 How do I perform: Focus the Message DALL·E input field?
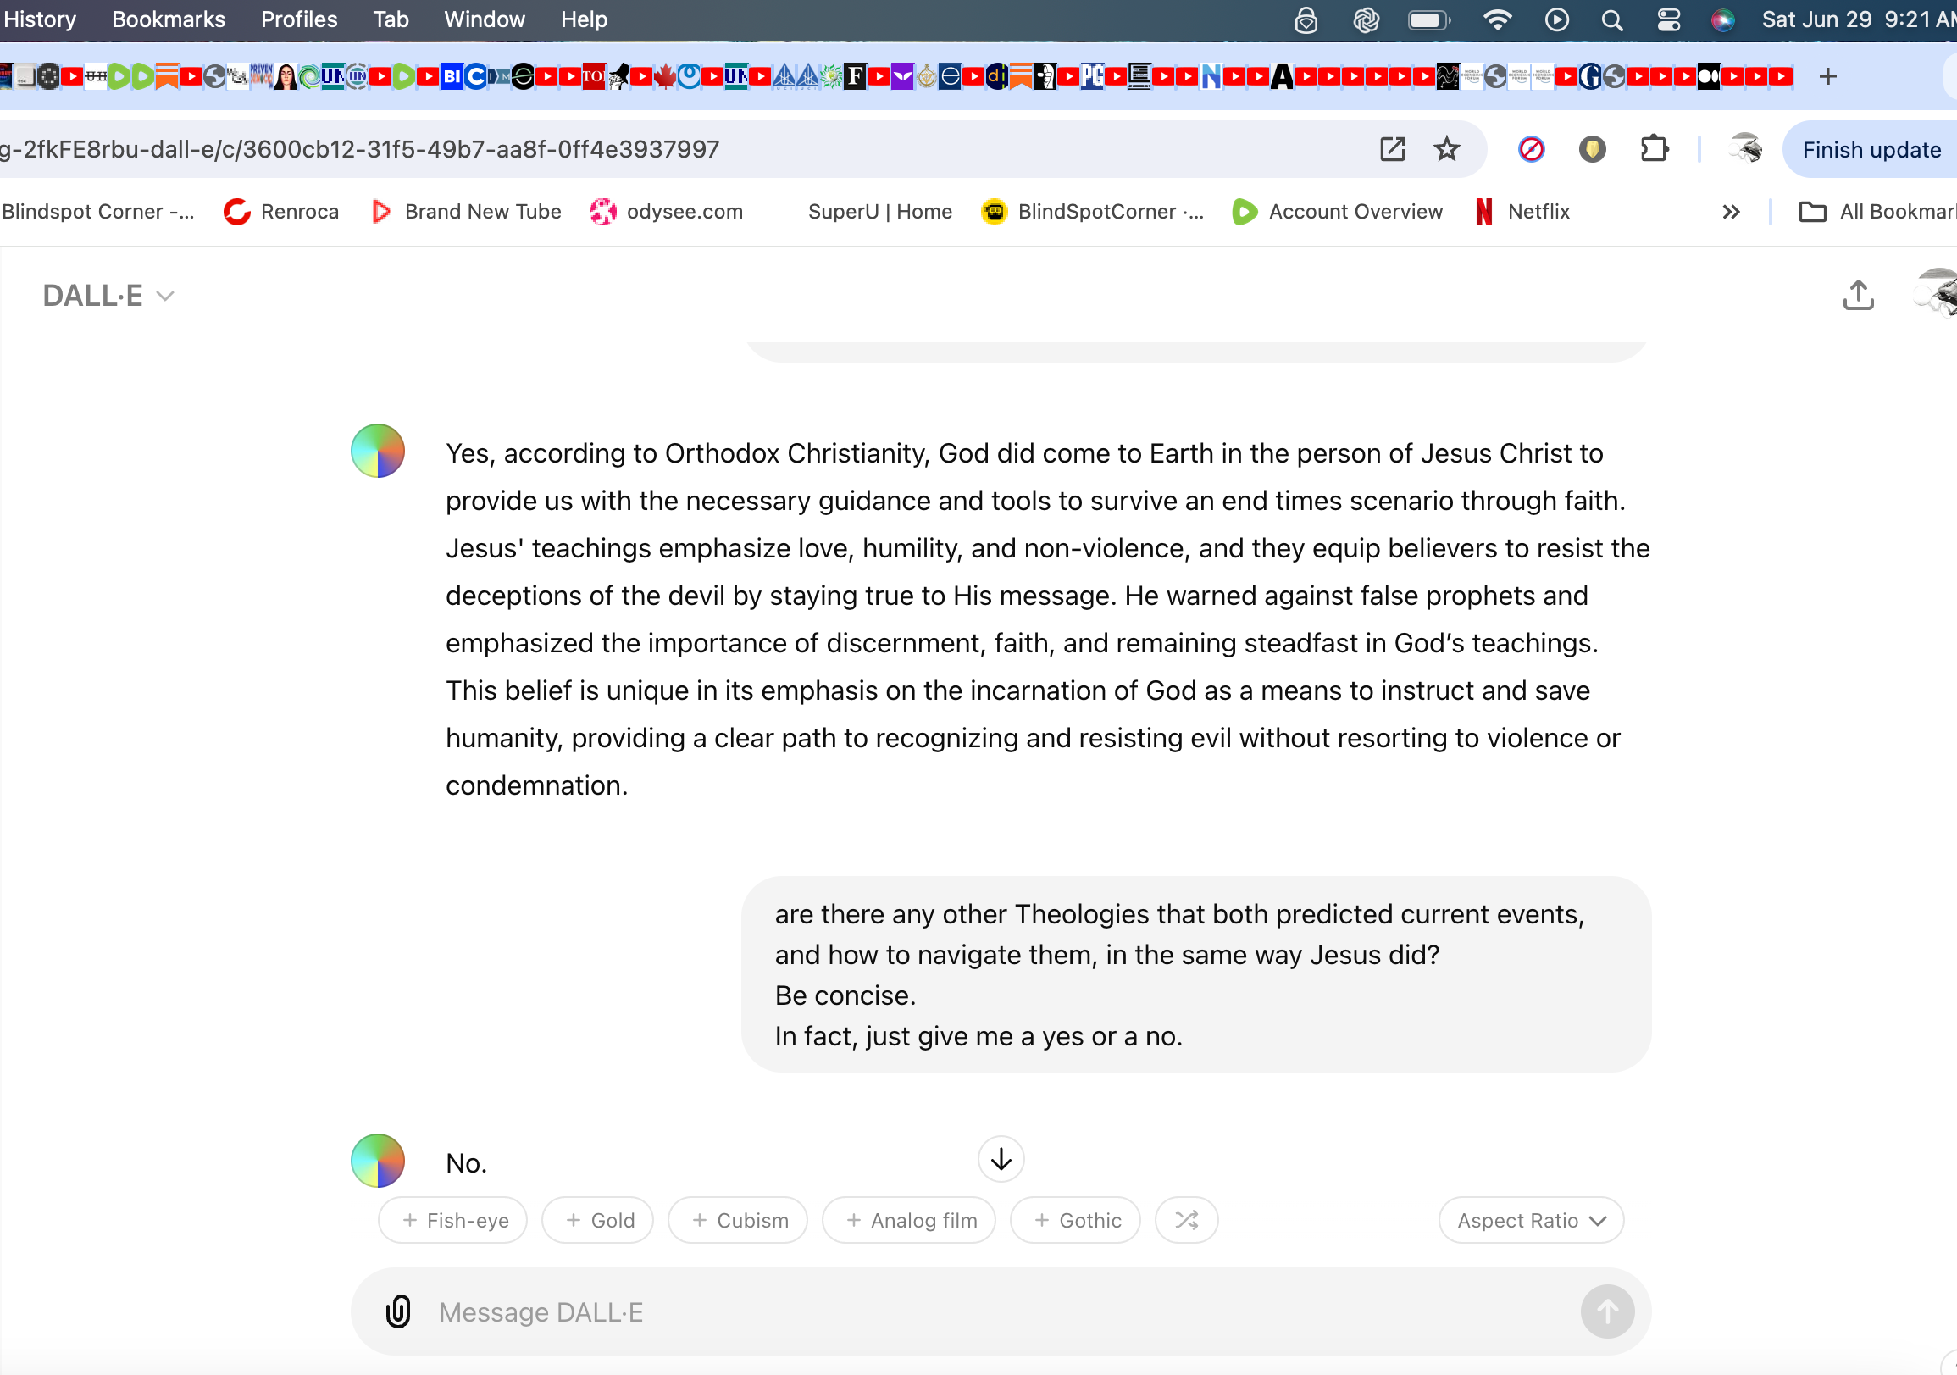pyautogui.click(x=999, y=1311)
